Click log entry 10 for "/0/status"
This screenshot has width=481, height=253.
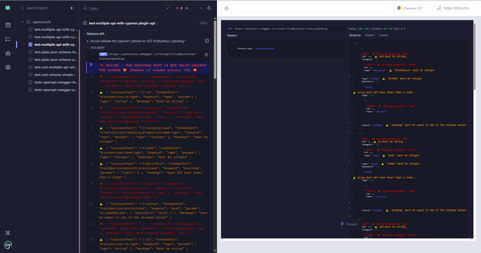[x=148, y=211]
